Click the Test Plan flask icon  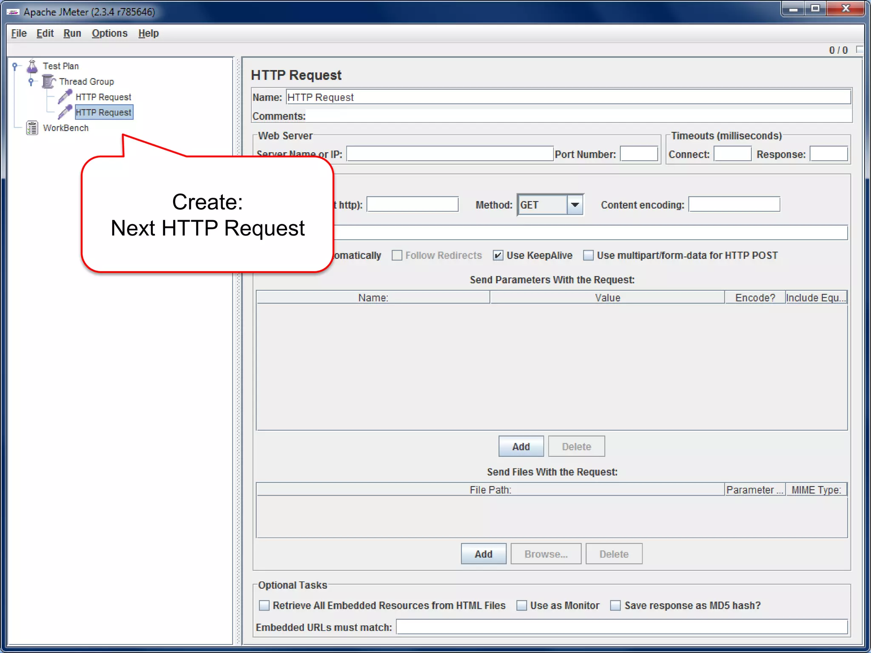tap(32, 66)
